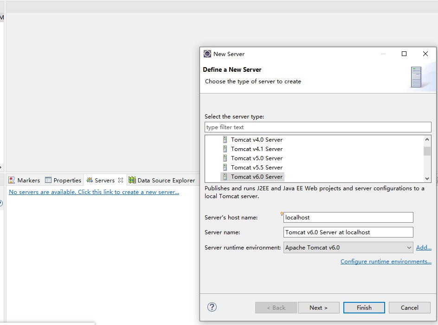Click the server list scrollbar thumb
438x325 pixels.
click(427, 151)
